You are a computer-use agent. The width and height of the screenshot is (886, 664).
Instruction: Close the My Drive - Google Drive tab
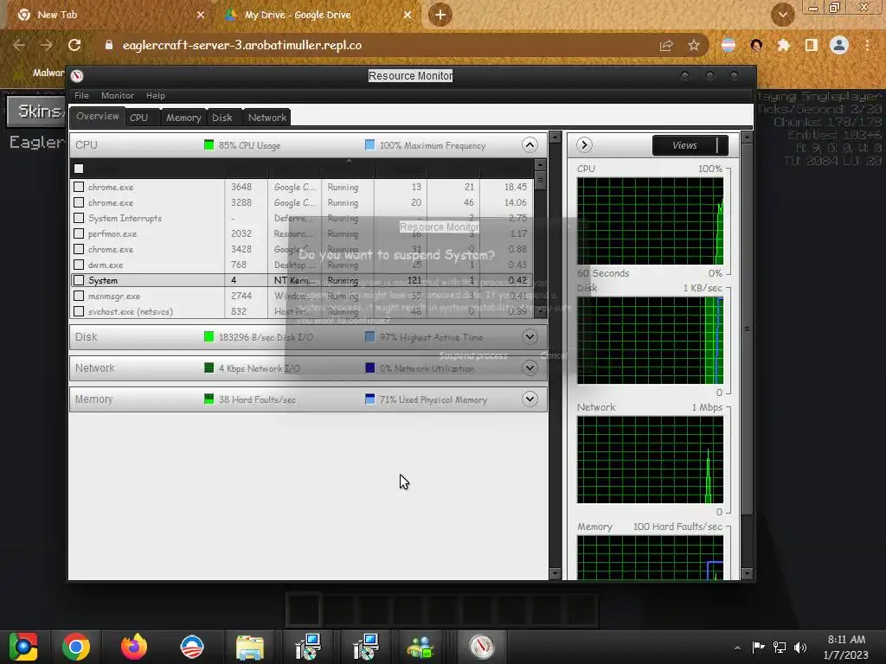[x=408, y=16]
